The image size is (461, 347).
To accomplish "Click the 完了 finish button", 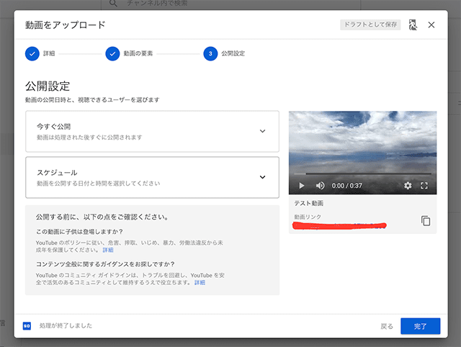I will [x=421, y=326].
